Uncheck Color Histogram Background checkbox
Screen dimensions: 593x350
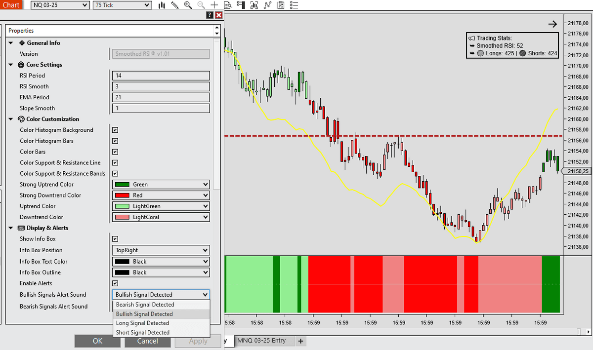point(115,130)
